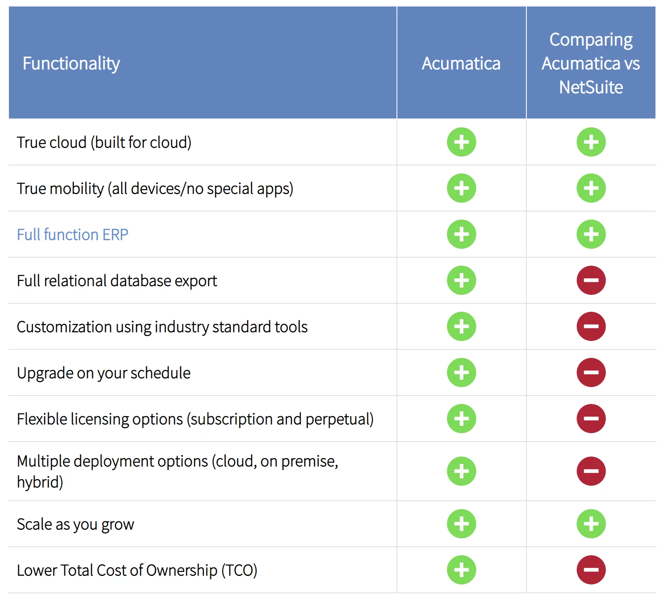Click NetSuite's green plus for Scale as you grow
Viewport: 668px width, 603px height.
tap(591, 524)
